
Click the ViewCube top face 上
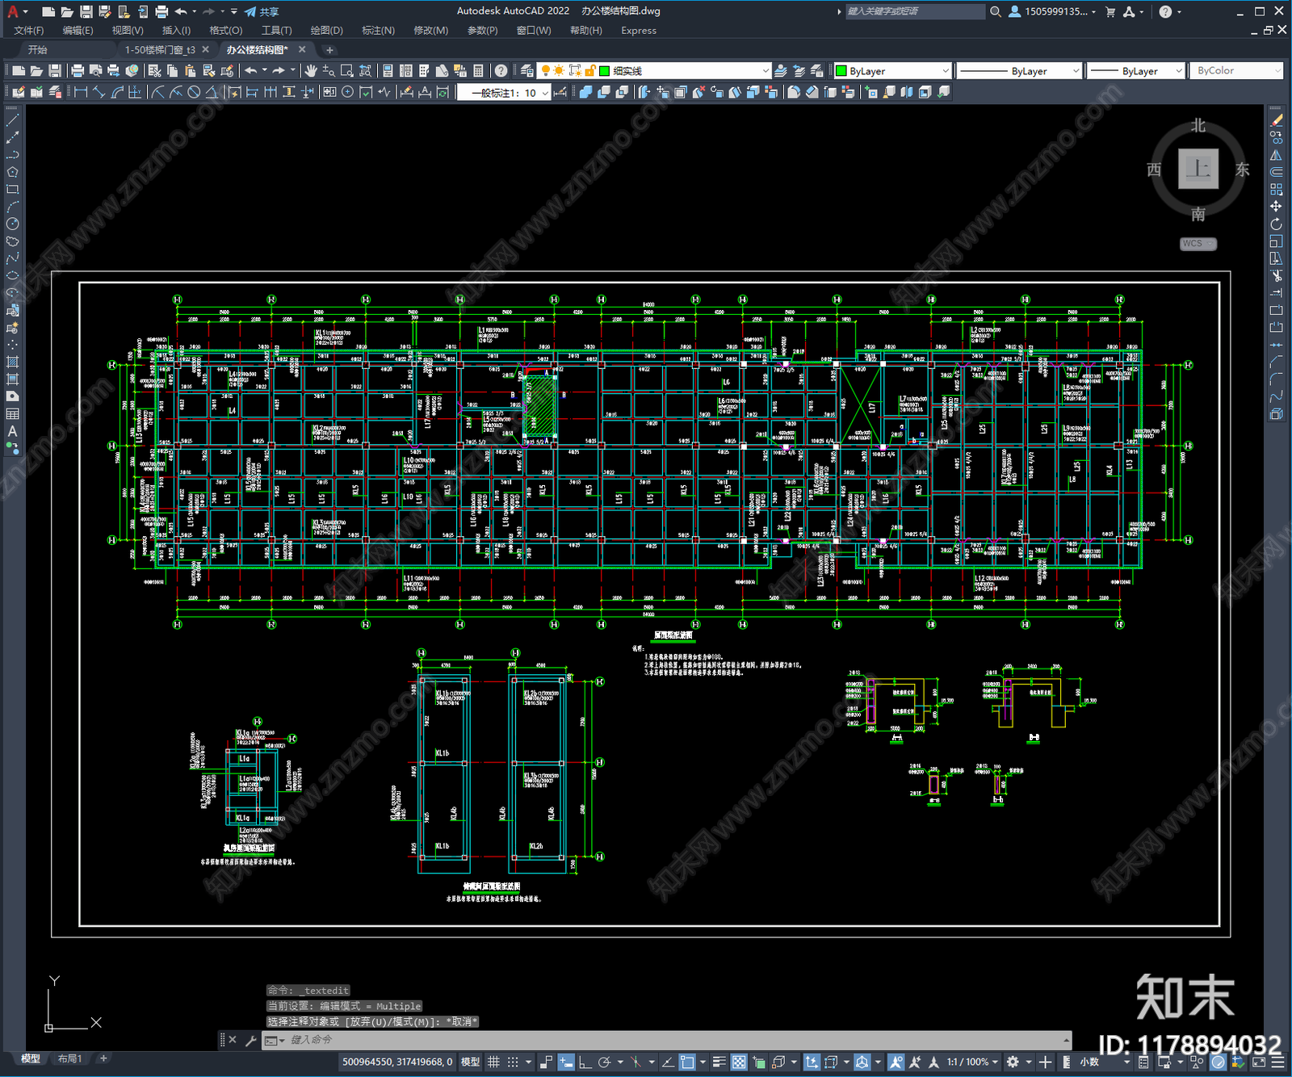click(x=1198, y=169)
